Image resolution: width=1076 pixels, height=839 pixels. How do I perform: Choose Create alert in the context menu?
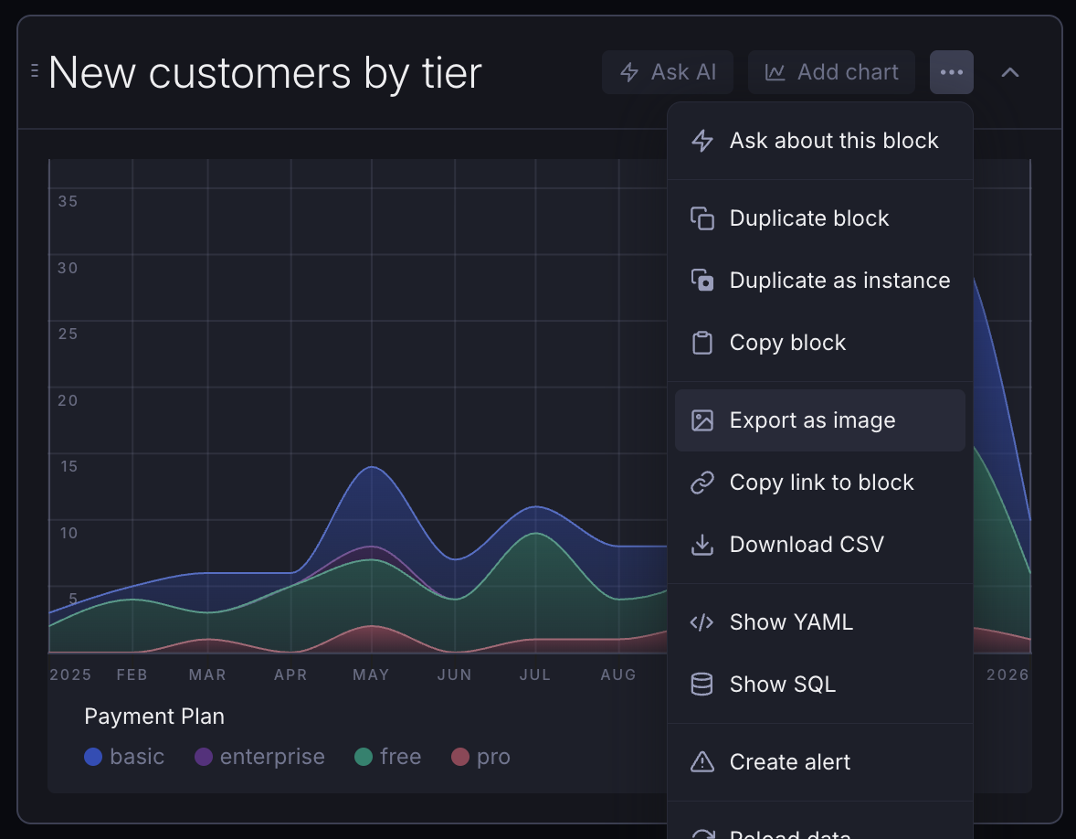pos(789,762)
